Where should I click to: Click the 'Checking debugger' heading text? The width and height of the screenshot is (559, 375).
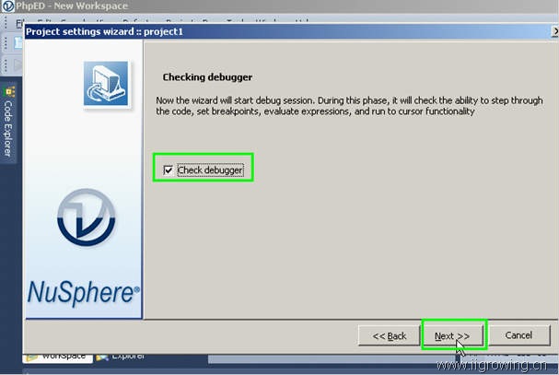tap(207, 77)
